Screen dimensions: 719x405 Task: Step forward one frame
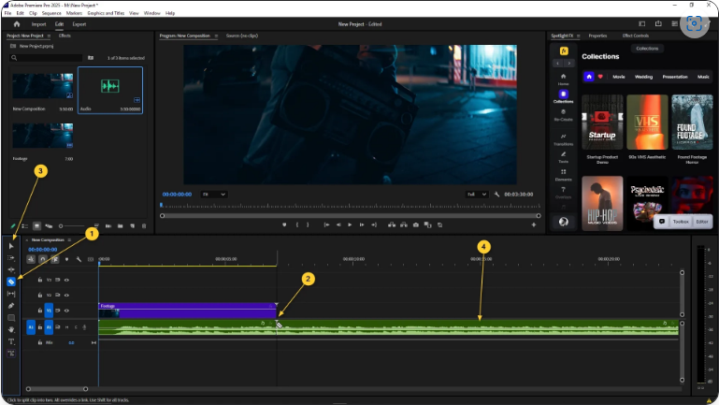point(362,224)
